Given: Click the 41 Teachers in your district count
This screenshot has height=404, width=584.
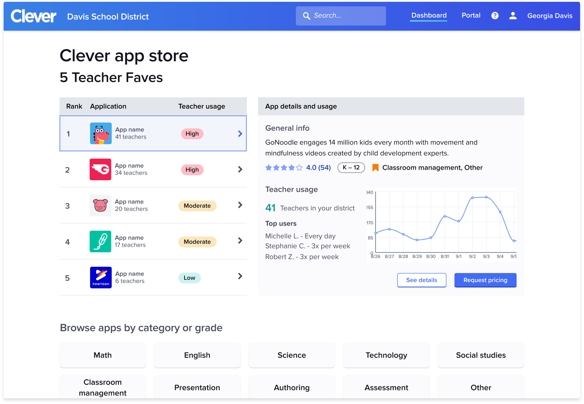Looking at the screenshot, I should tap(310, 208).
